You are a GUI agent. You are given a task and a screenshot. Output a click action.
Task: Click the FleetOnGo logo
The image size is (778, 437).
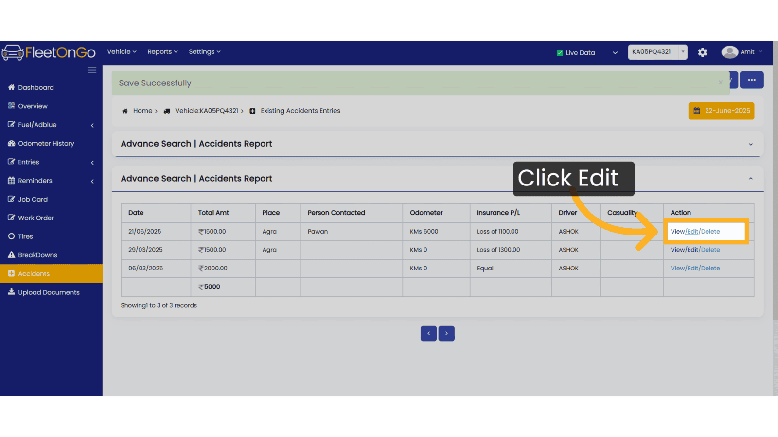click(49, 52)
